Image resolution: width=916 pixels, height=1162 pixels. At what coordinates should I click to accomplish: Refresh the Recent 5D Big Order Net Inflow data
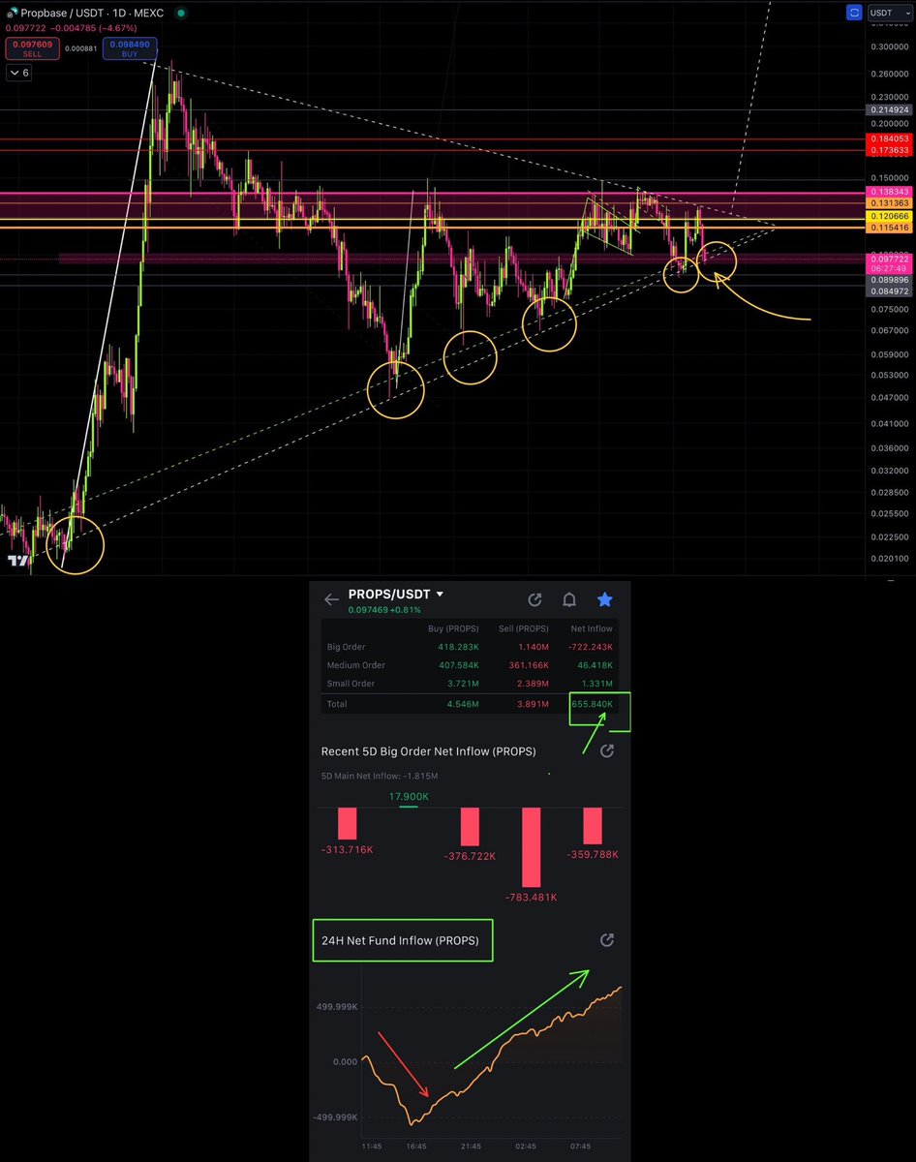607,751
